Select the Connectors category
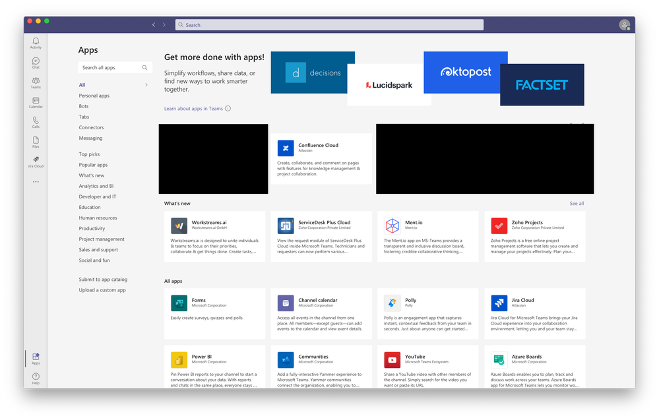 coord(91,127)
